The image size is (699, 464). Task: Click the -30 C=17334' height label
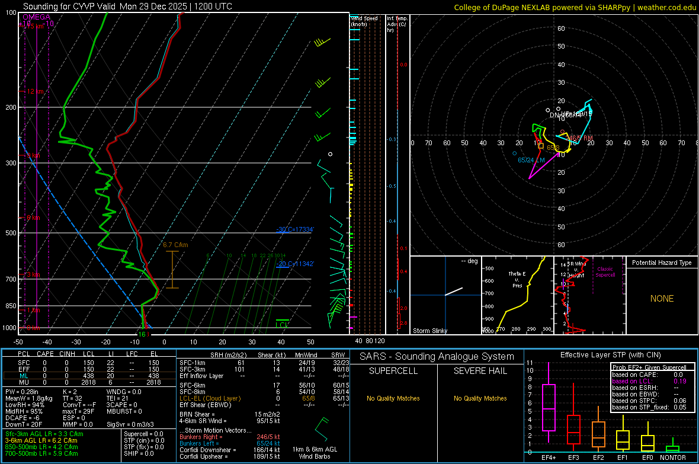tap(295, 229)
